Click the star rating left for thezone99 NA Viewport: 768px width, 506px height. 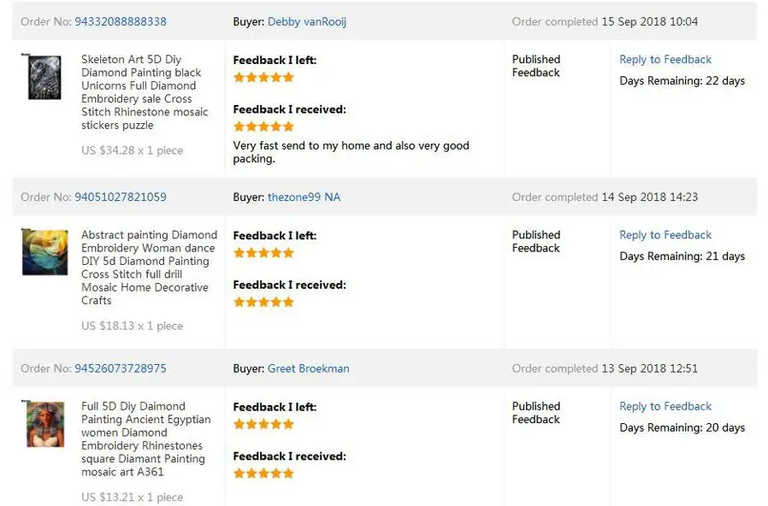tap(263, 253)
